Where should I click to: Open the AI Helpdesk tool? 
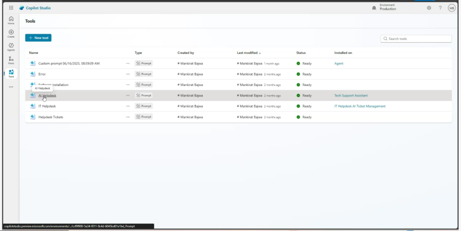click(x=47, y=95)
